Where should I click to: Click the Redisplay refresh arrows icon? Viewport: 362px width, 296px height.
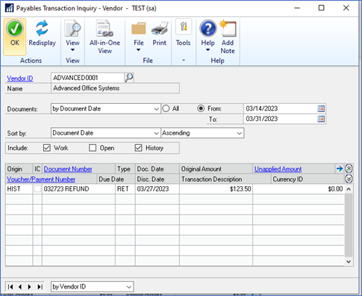tap(42, 28)
